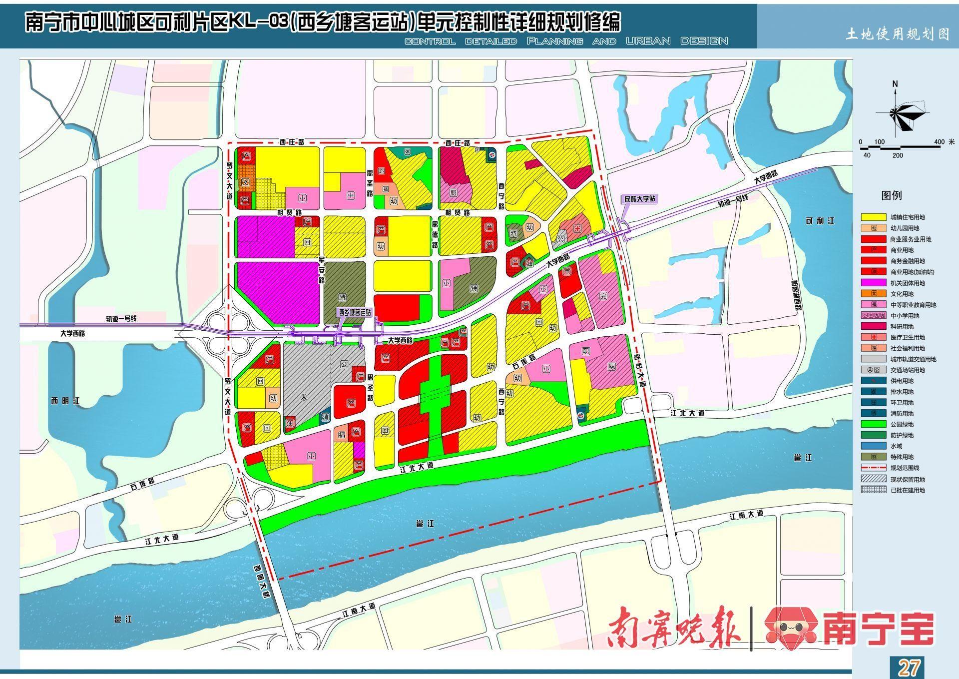Viewport: 959px width, 679px height.
Task: Click the 图例 legend heading
Action: point(892,195)
